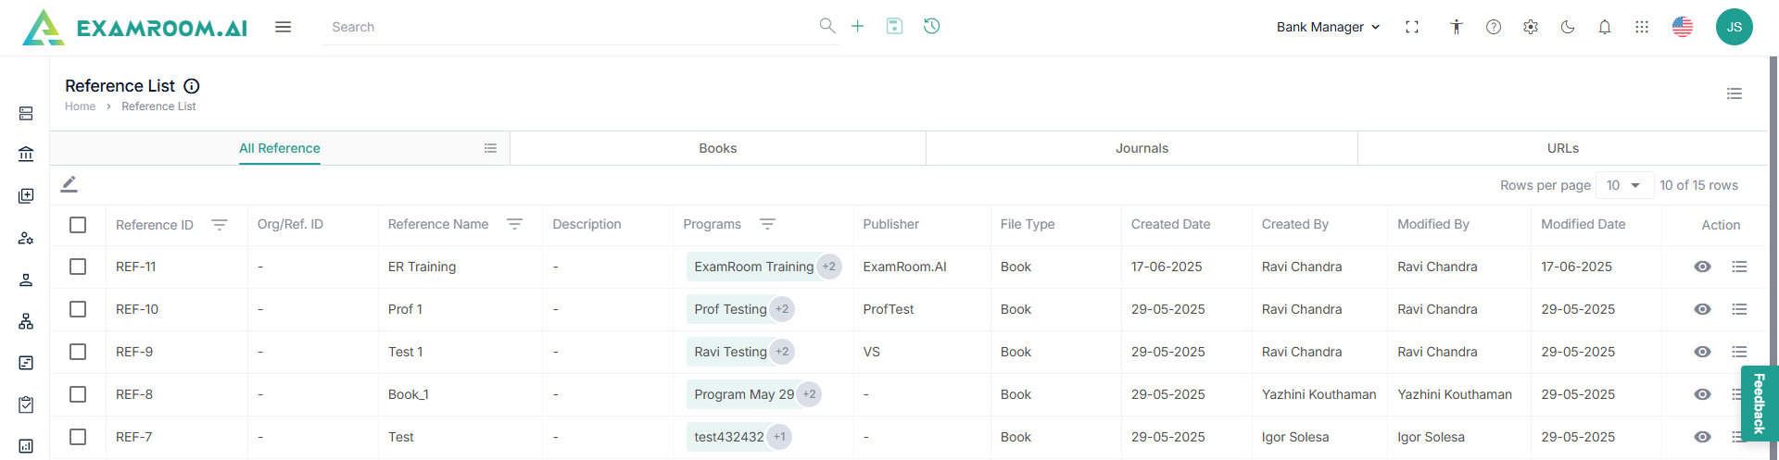This screenshot has height=460, width=1779.
Task: Open notifications bell
Action: pos(1605,27)
